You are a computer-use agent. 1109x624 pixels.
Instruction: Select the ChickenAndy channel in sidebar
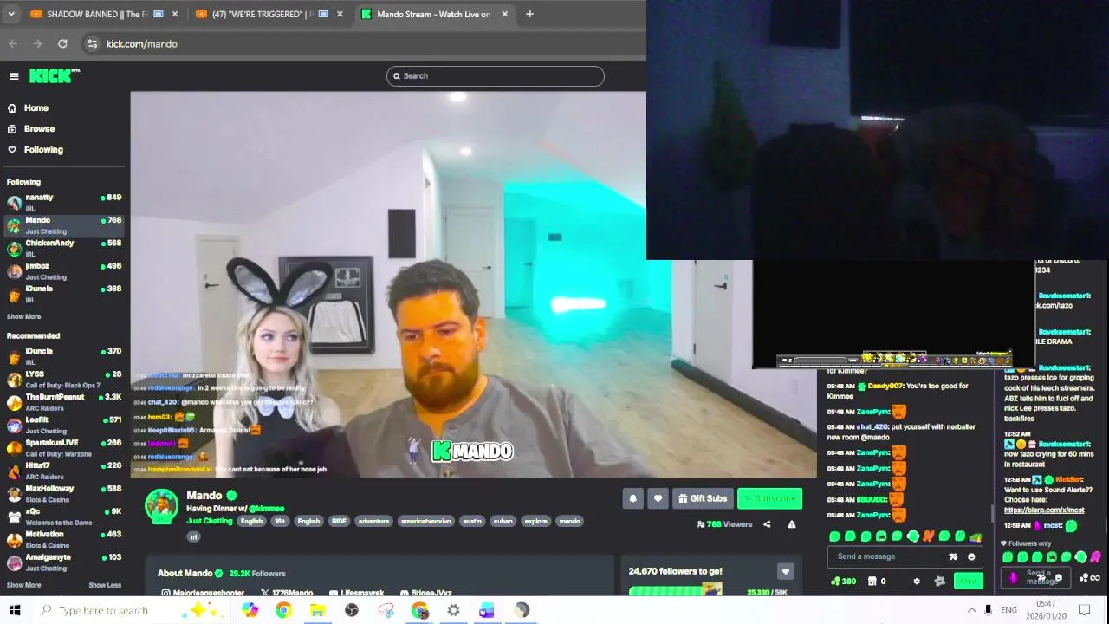click(x=64, y=248)
